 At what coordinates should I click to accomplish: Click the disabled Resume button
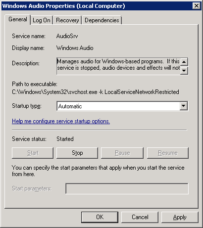click(x=168, y=153)
